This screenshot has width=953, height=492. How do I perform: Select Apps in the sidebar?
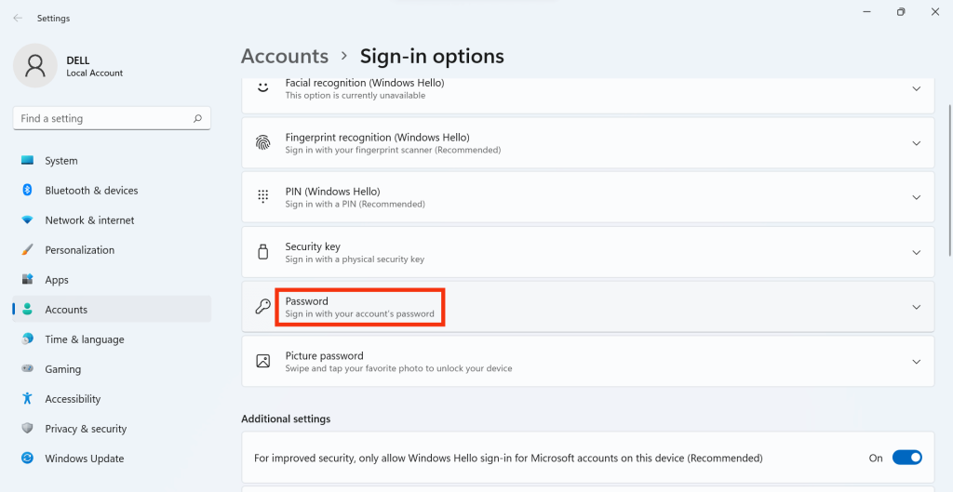click(x=112, y=279)
